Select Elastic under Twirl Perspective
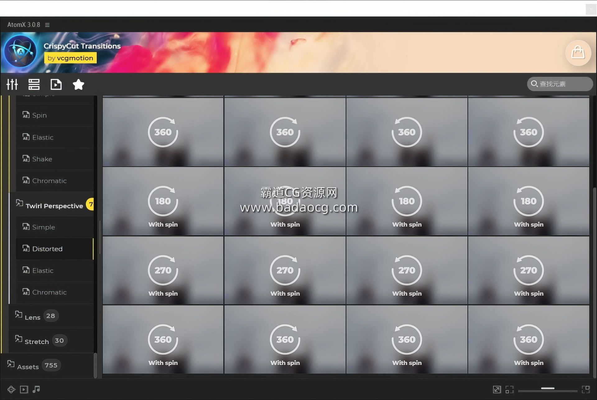The height and width of the screenshot is (400, 597). 55,271
